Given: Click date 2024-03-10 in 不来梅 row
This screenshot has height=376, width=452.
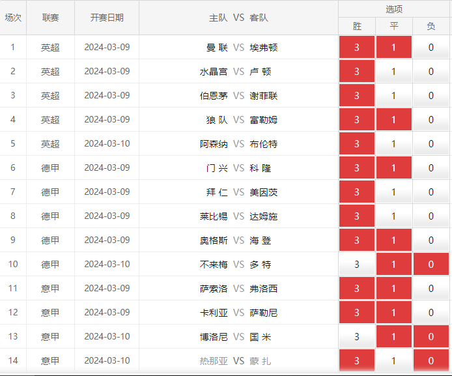Looking at the screenshot, I should [107, 264].
